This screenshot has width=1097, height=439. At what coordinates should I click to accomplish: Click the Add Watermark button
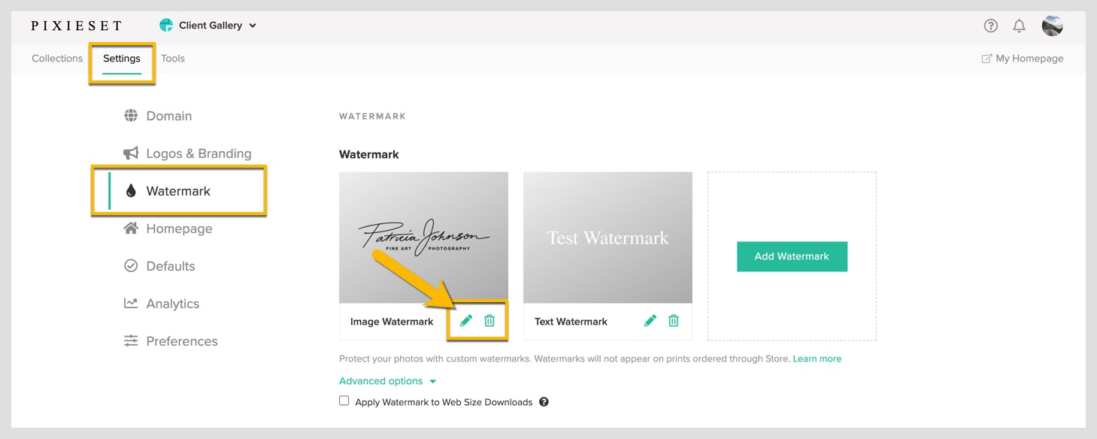click(x=792, y=256)
